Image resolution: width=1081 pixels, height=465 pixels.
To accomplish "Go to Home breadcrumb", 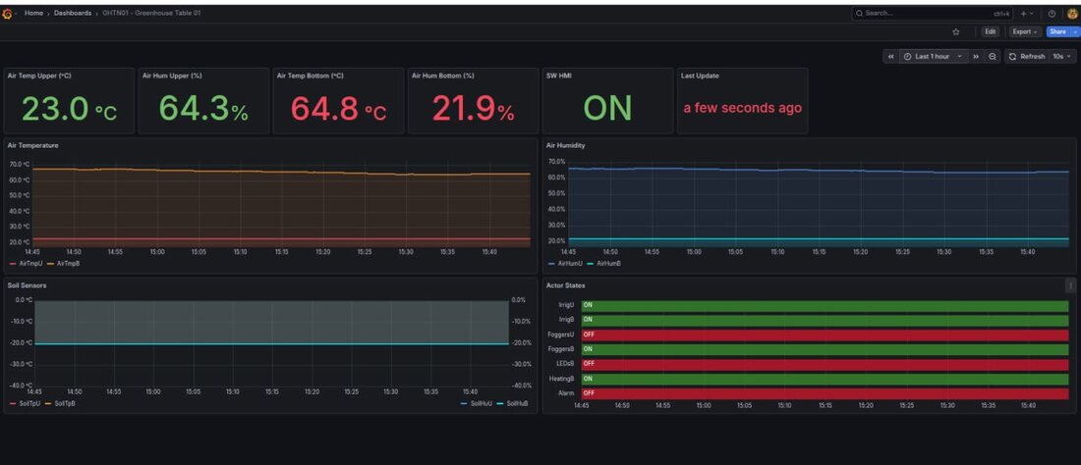I will (x=33, y=13).
